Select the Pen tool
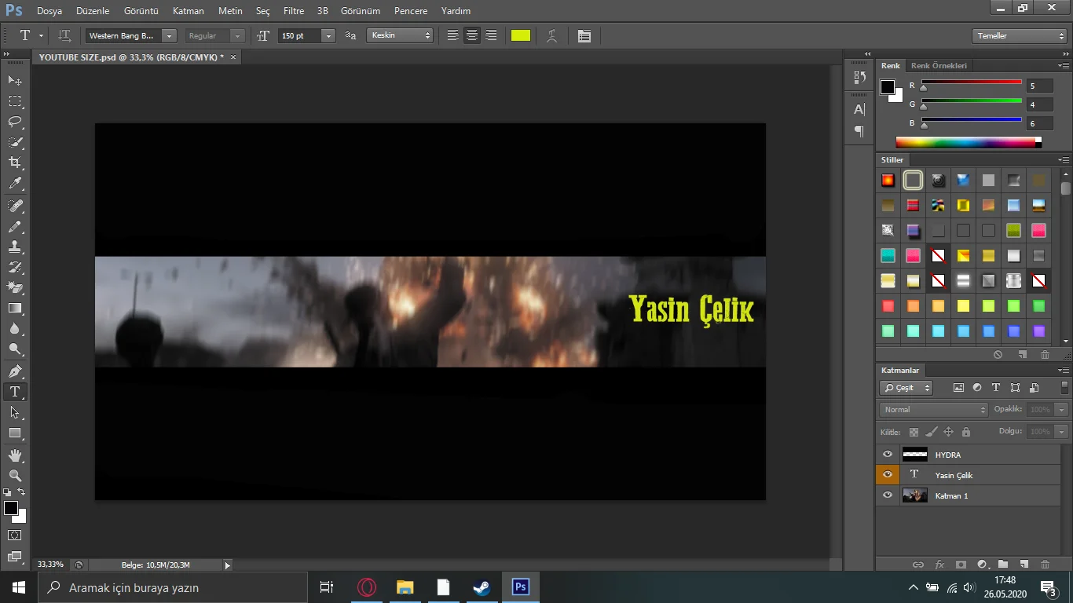 click(x=15, y=371)
